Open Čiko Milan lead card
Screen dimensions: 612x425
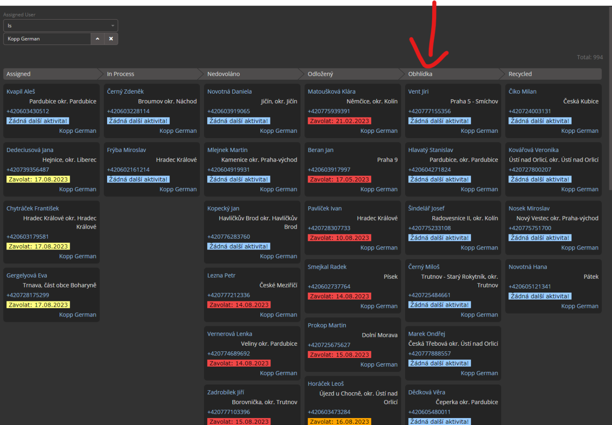tap(522, 91)
